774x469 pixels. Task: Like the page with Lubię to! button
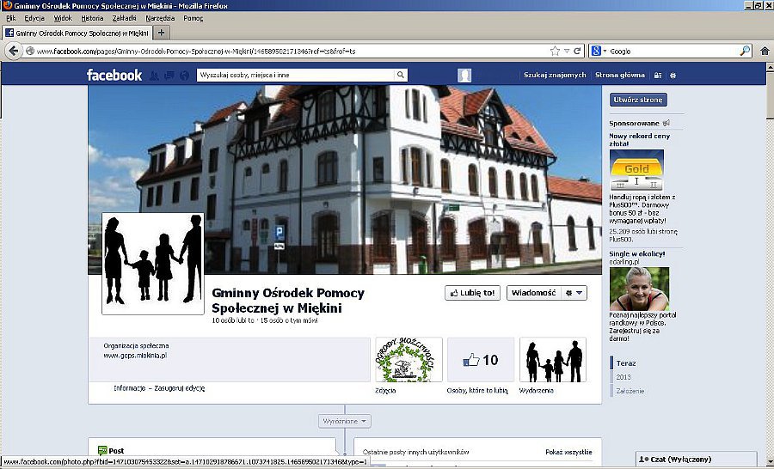(472, 293)
